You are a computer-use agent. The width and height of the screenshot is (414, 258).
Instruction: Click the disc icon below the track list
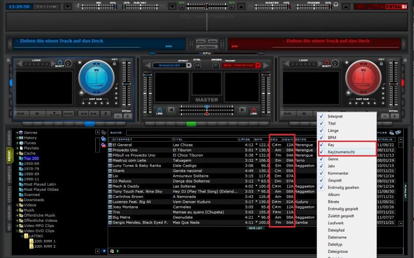[112, 251]
